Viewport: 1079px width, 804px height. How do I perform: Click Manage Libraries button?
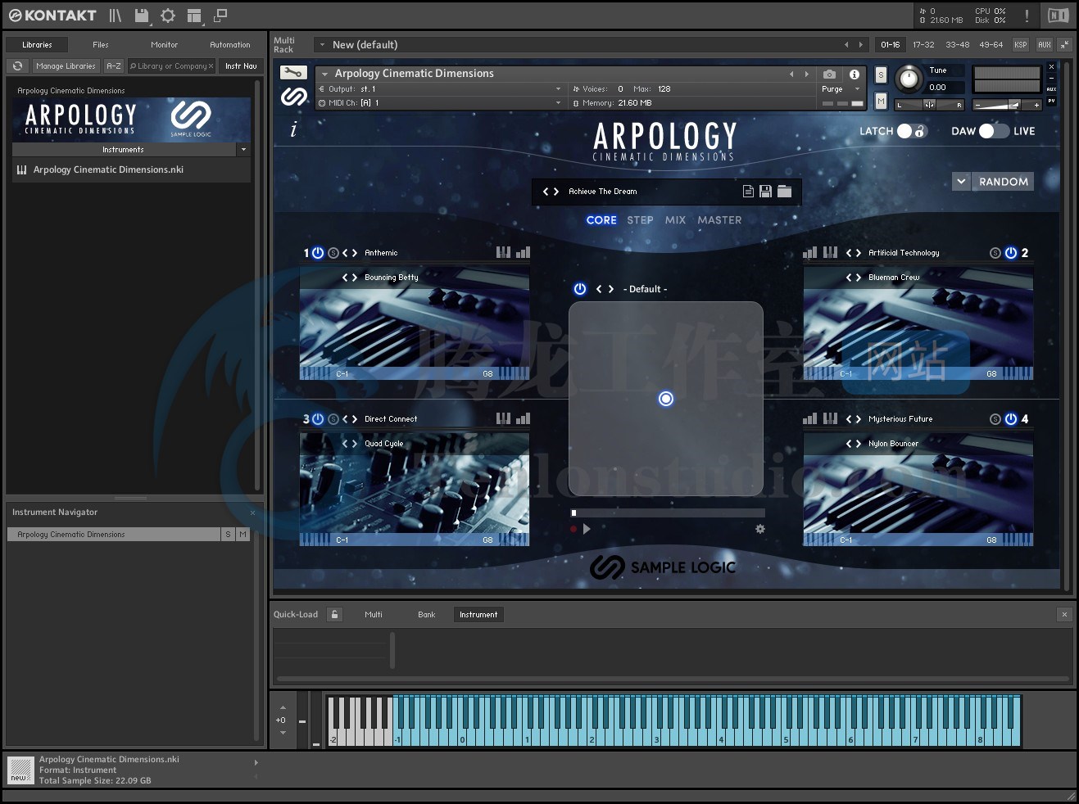66,66
